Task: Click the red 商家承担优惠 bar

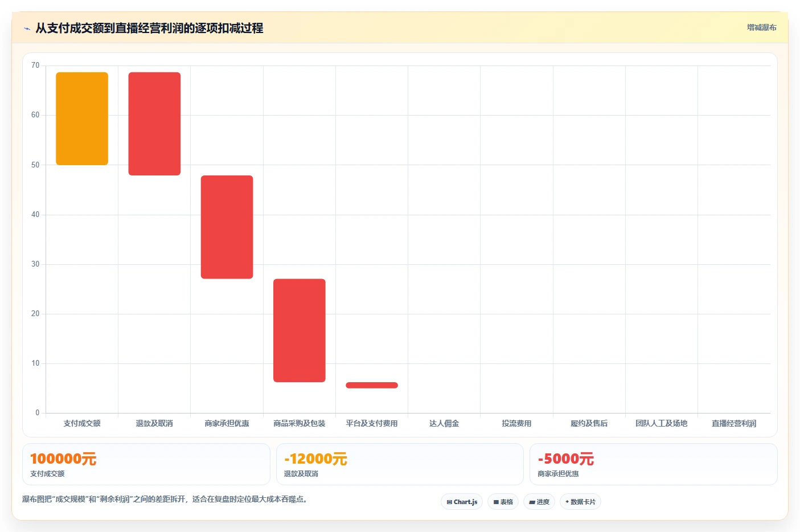Action: [227, 227]
